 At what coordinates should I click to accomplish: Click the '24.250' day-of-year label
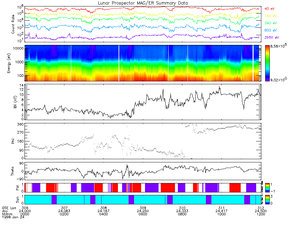pyautogui.click(x=143, y=211)
